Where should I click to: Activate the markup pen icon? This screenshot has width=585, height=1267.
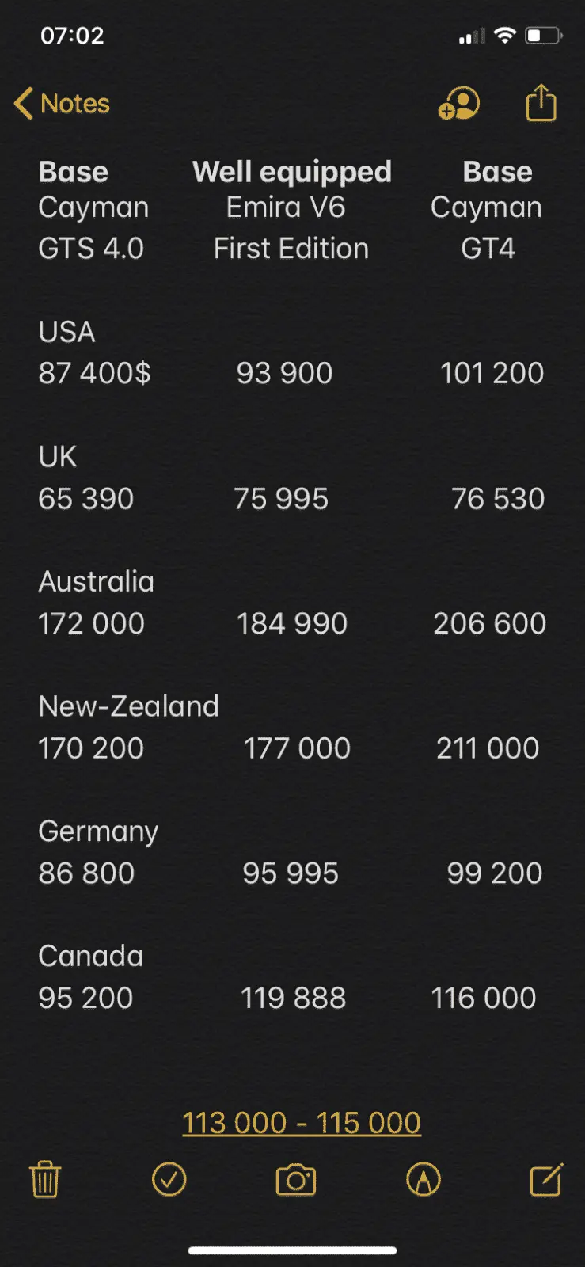point(423,1179)
